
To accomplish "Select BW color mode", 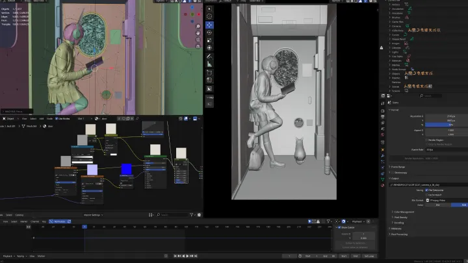I will (438, 205).
